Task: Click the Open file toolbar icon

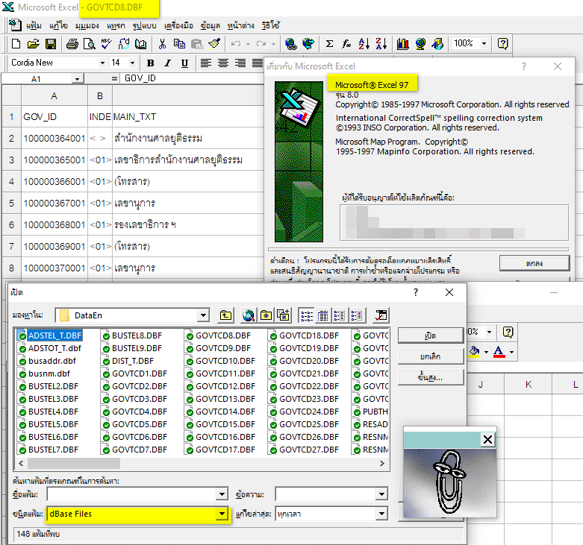Action: point(33,44)
